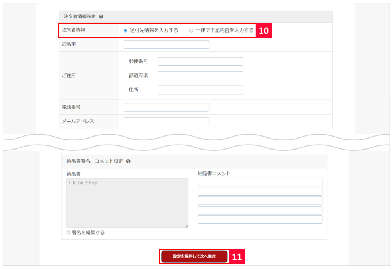Enable the 署名を編集する checkbox
392x269 pixels.
[x=67, y=232]
